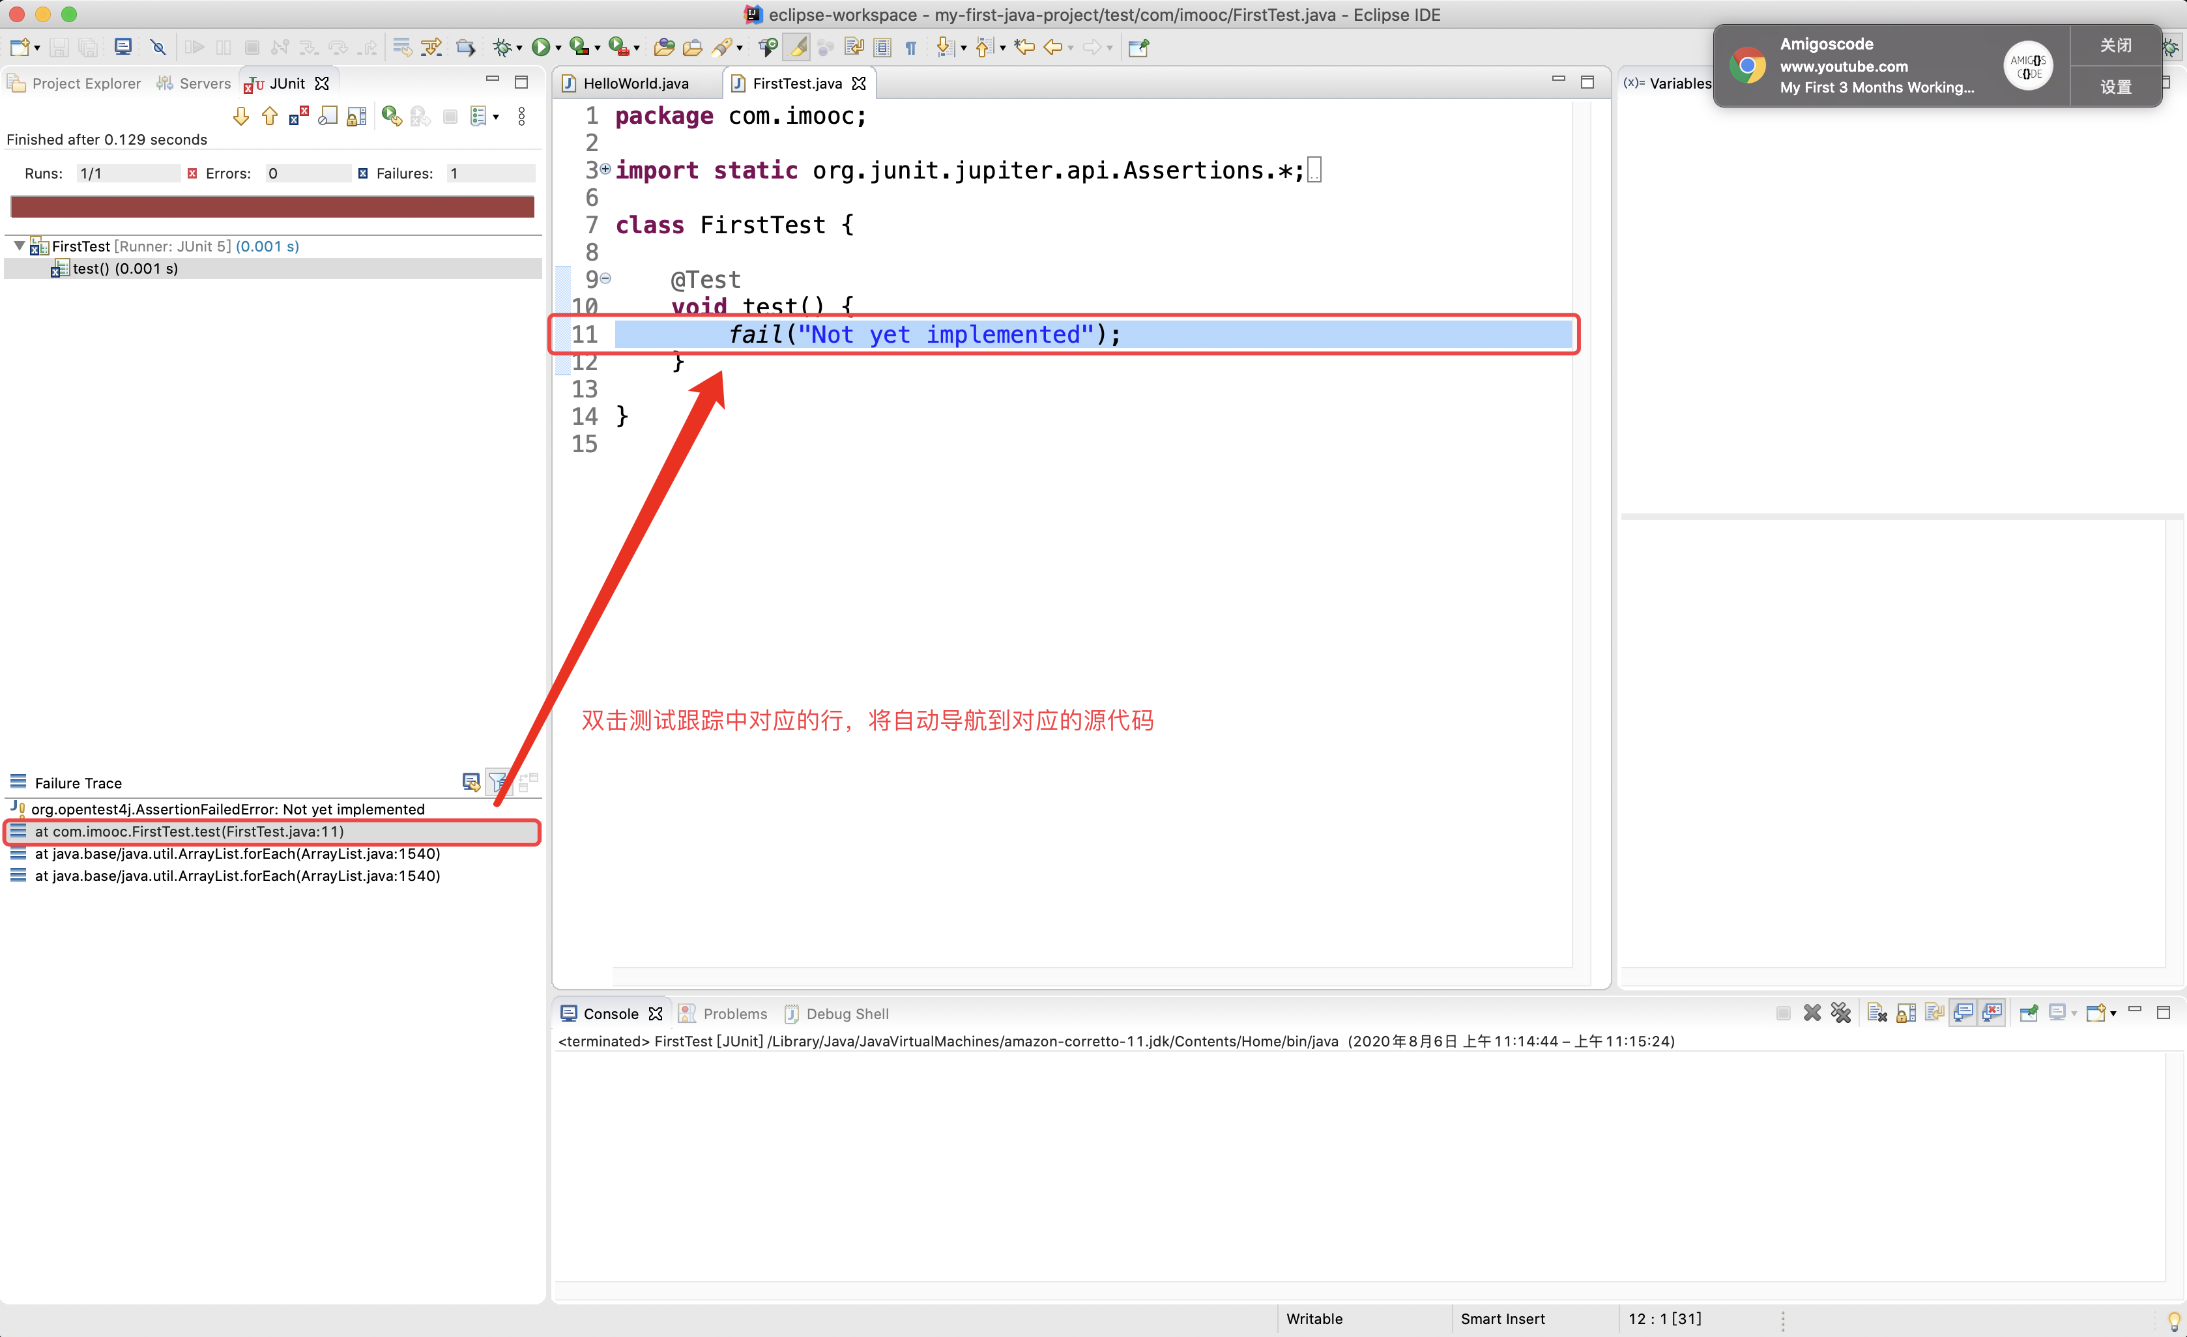Click 设置 on the Chrome notification
Viewport: 2187px width, 1337px height.
[x=2116, y=87]
